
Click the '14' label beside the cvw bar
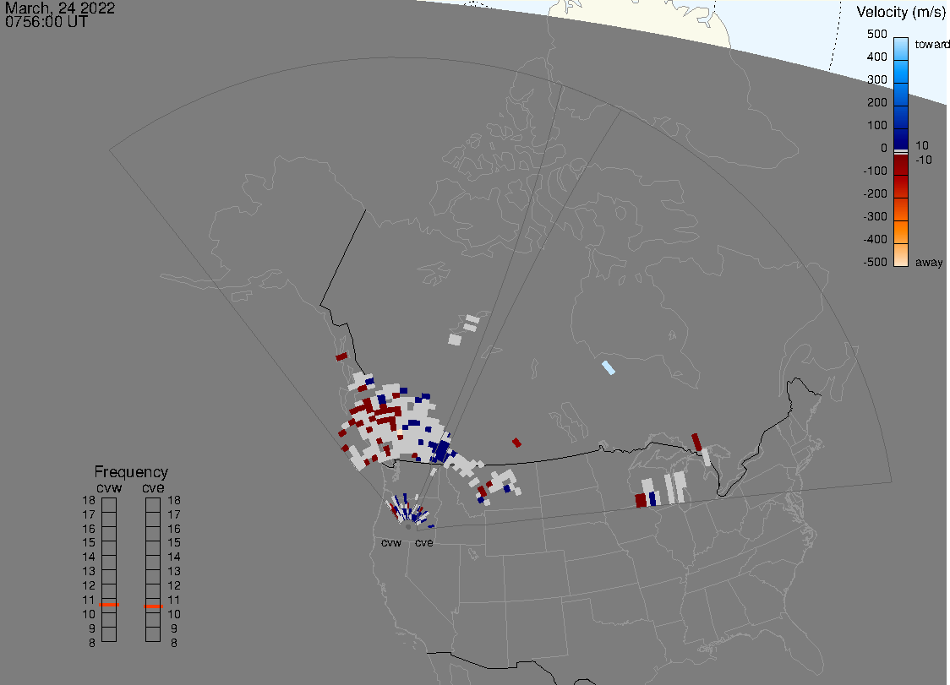89,557
